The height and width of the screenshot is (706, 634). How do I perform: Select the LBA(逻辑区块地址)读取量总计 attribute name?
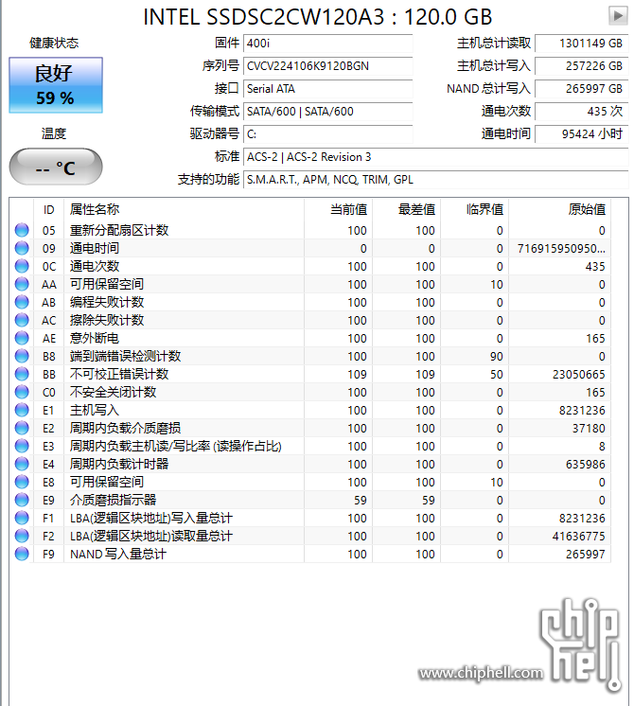click(150, 536)
